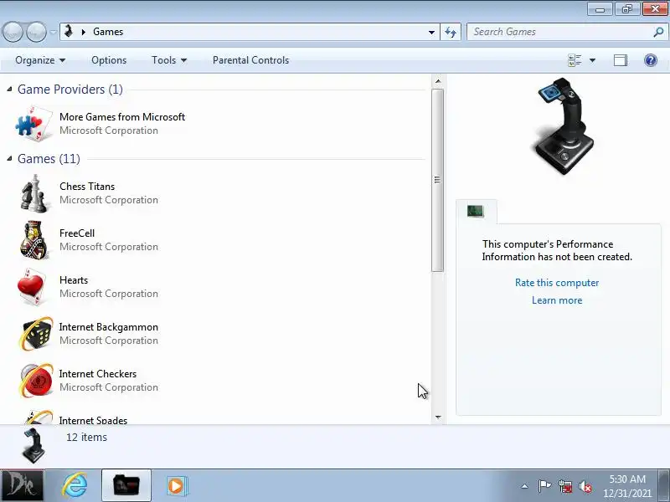Select the FreeCell king card icon

pos(33,240)
